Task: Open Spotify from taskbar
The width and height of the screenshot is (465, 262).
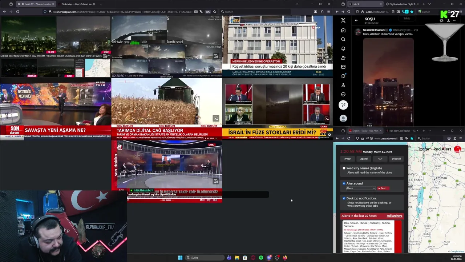Action: (x=261, y=258)
